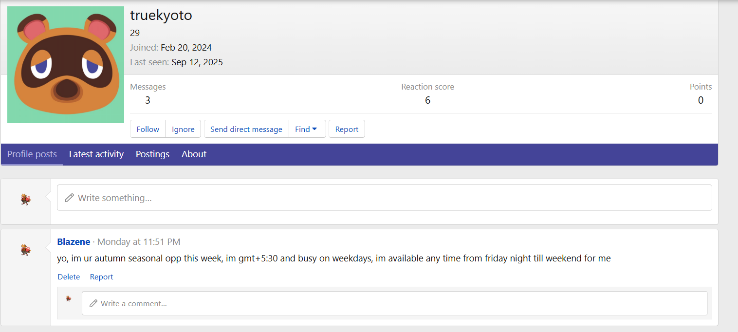Report Blazene's profile post
This screenshot has width=738, height=332.
click(x=101, y=277)
